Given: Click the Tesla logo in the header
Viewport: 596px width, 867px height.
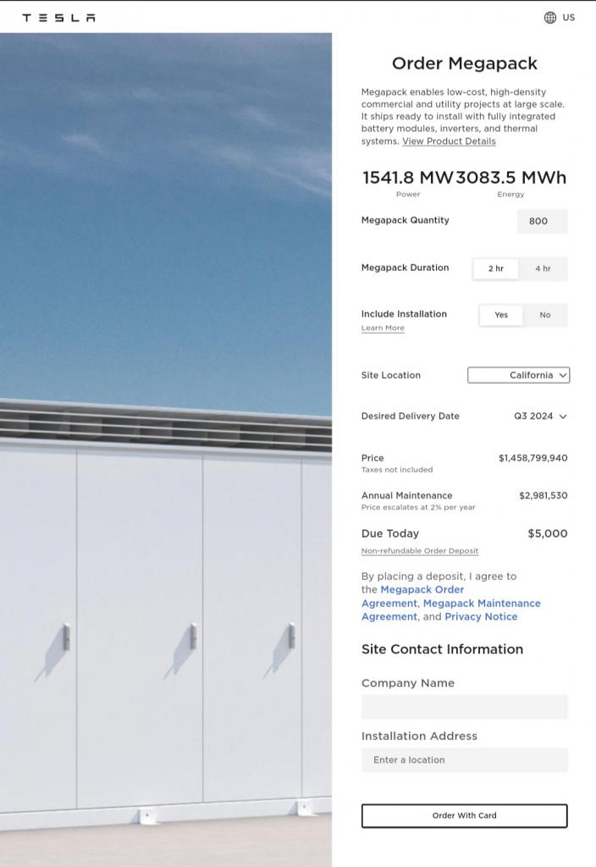Looking at the screenshot, I should click(x=58, y=18).
